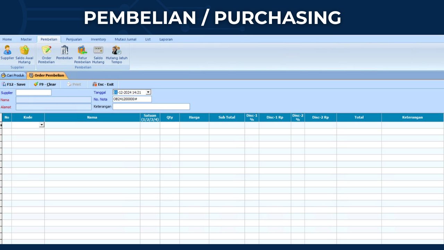Click the Pembelian building icon
444x250 pixels.
click(65, 51)
